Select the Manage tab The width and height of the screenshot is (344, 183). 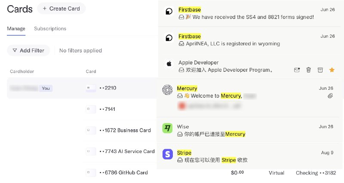16,29
